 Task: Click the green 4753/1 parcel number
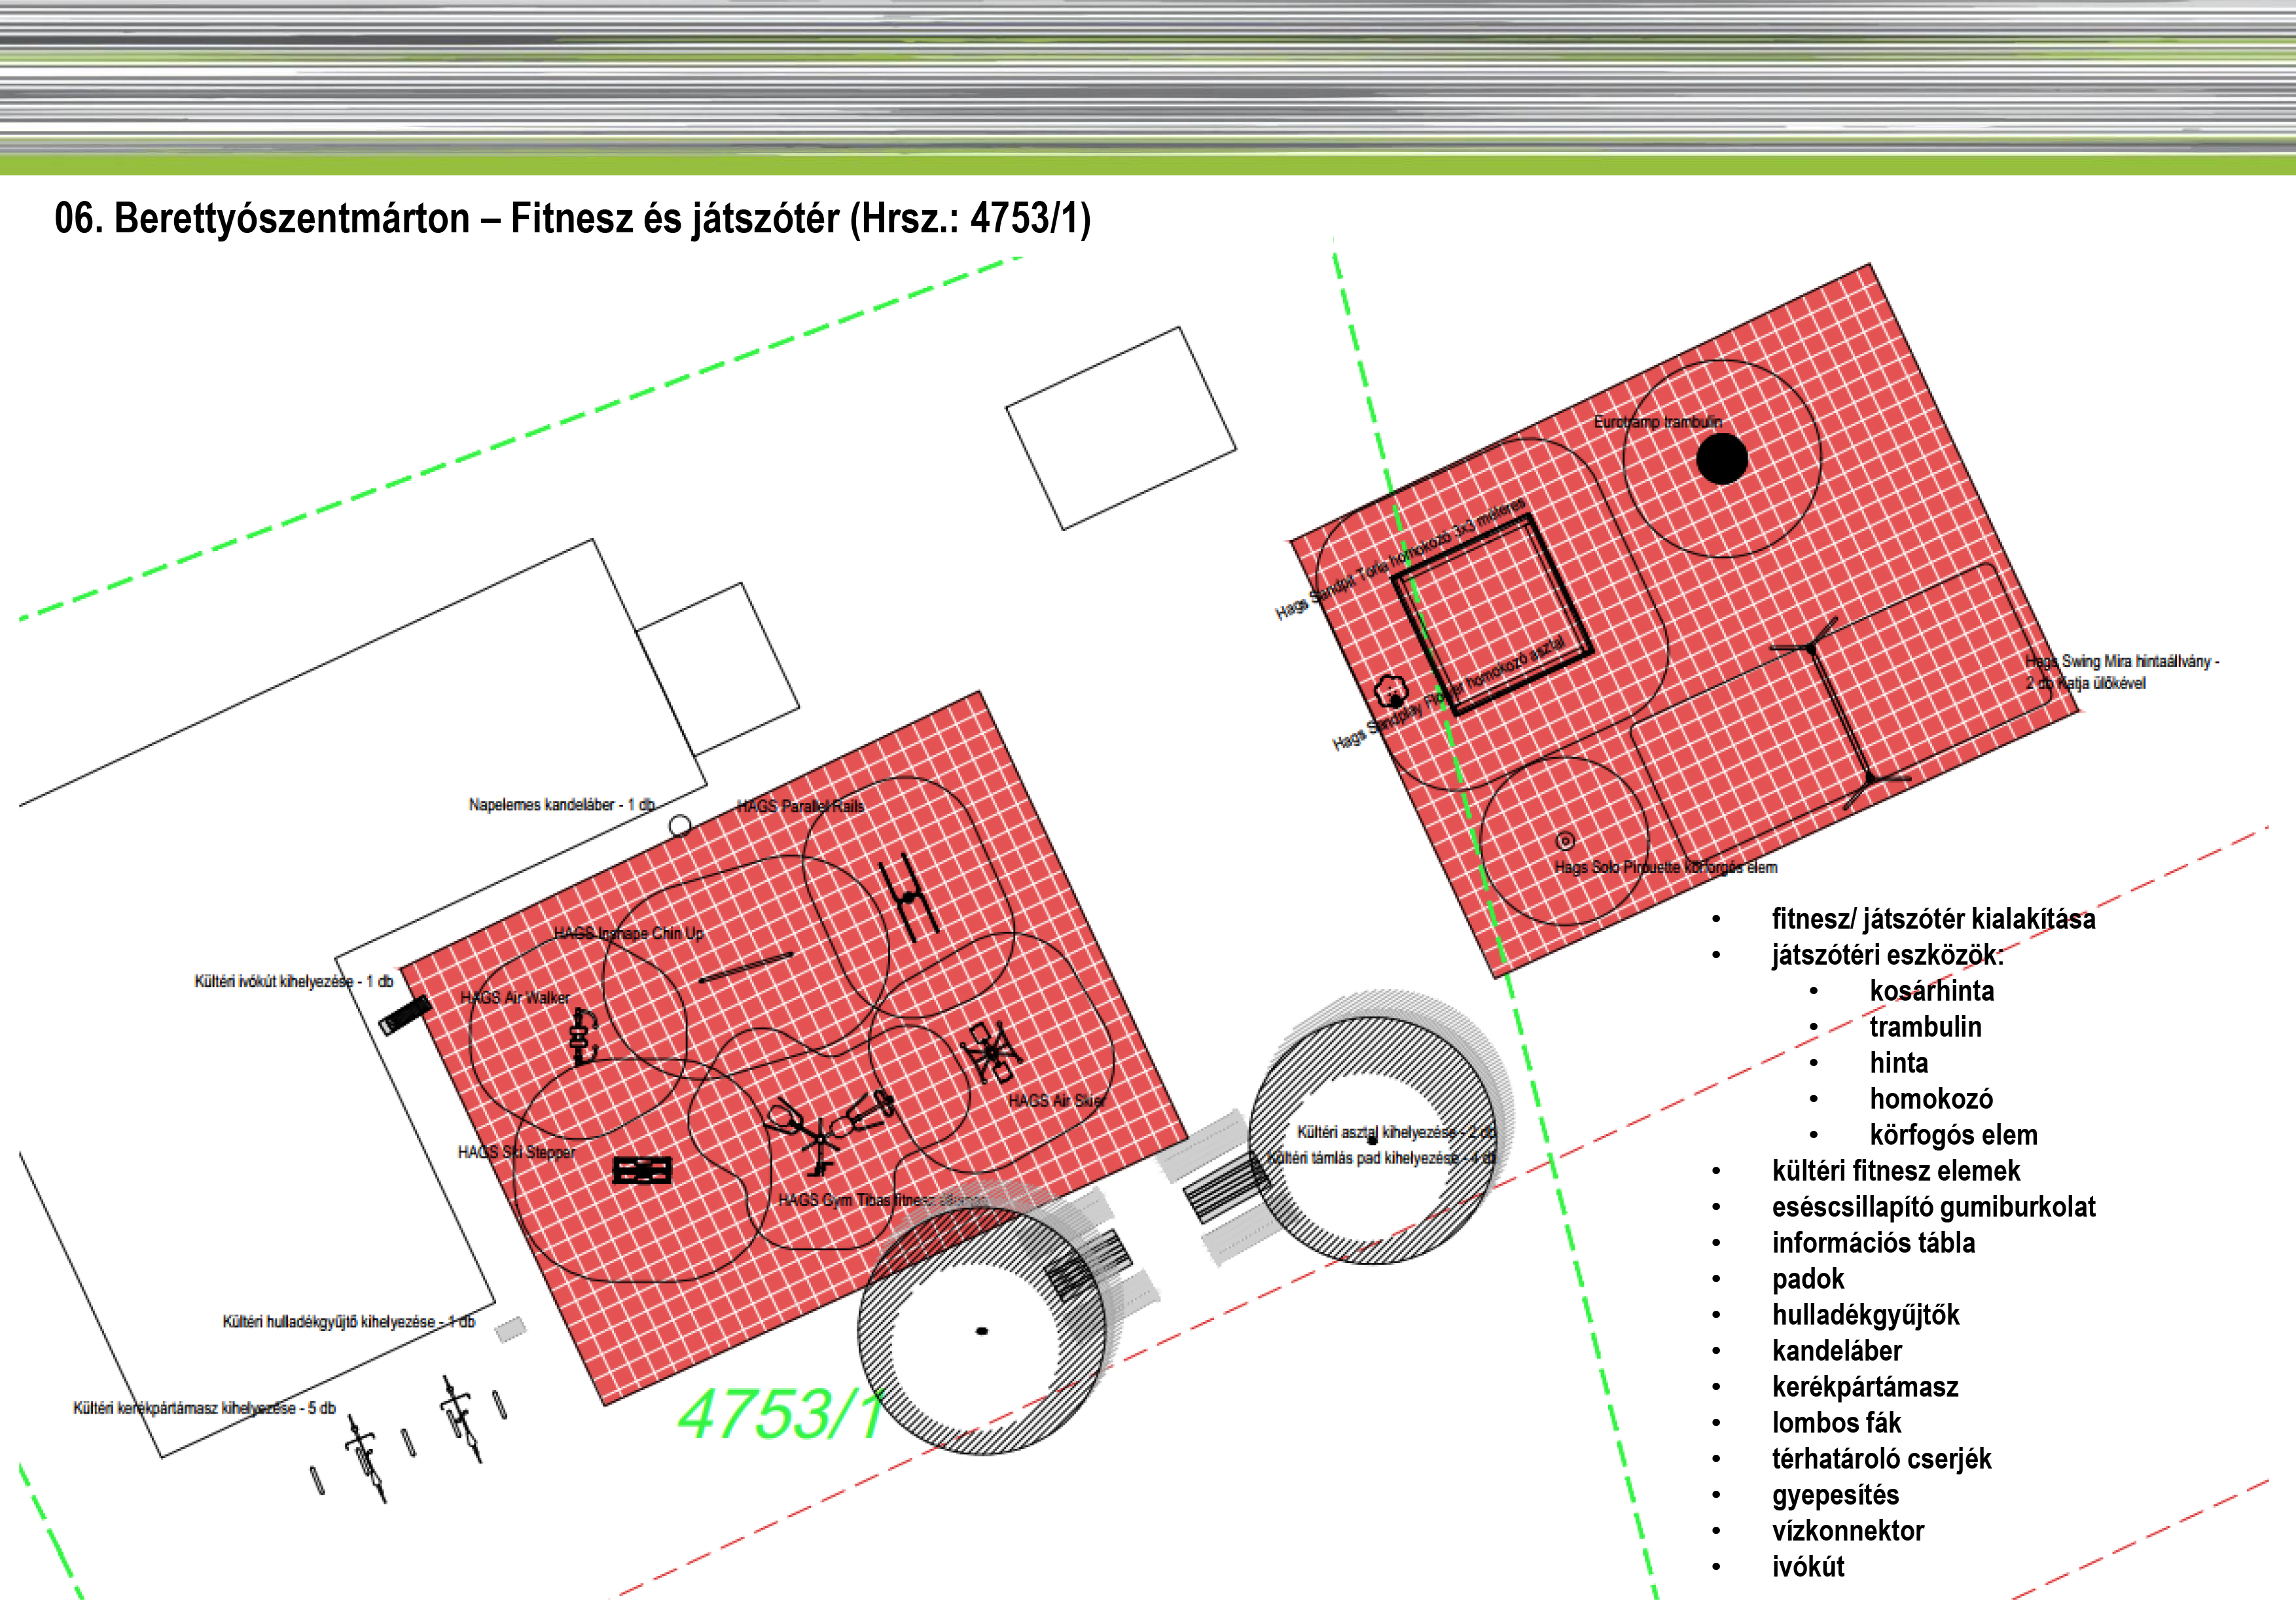(781, 1414)
